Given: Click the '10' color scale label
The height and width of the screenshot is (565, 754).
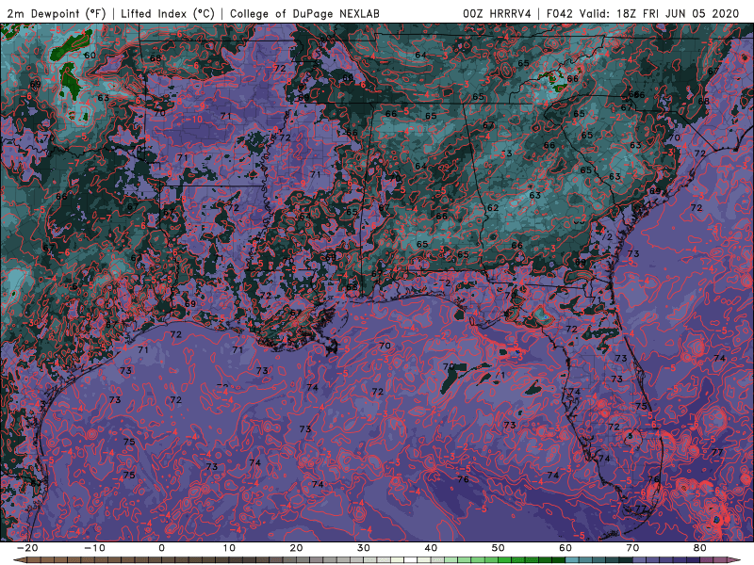Looking at the screenshot, I should [x=229, y=548].
